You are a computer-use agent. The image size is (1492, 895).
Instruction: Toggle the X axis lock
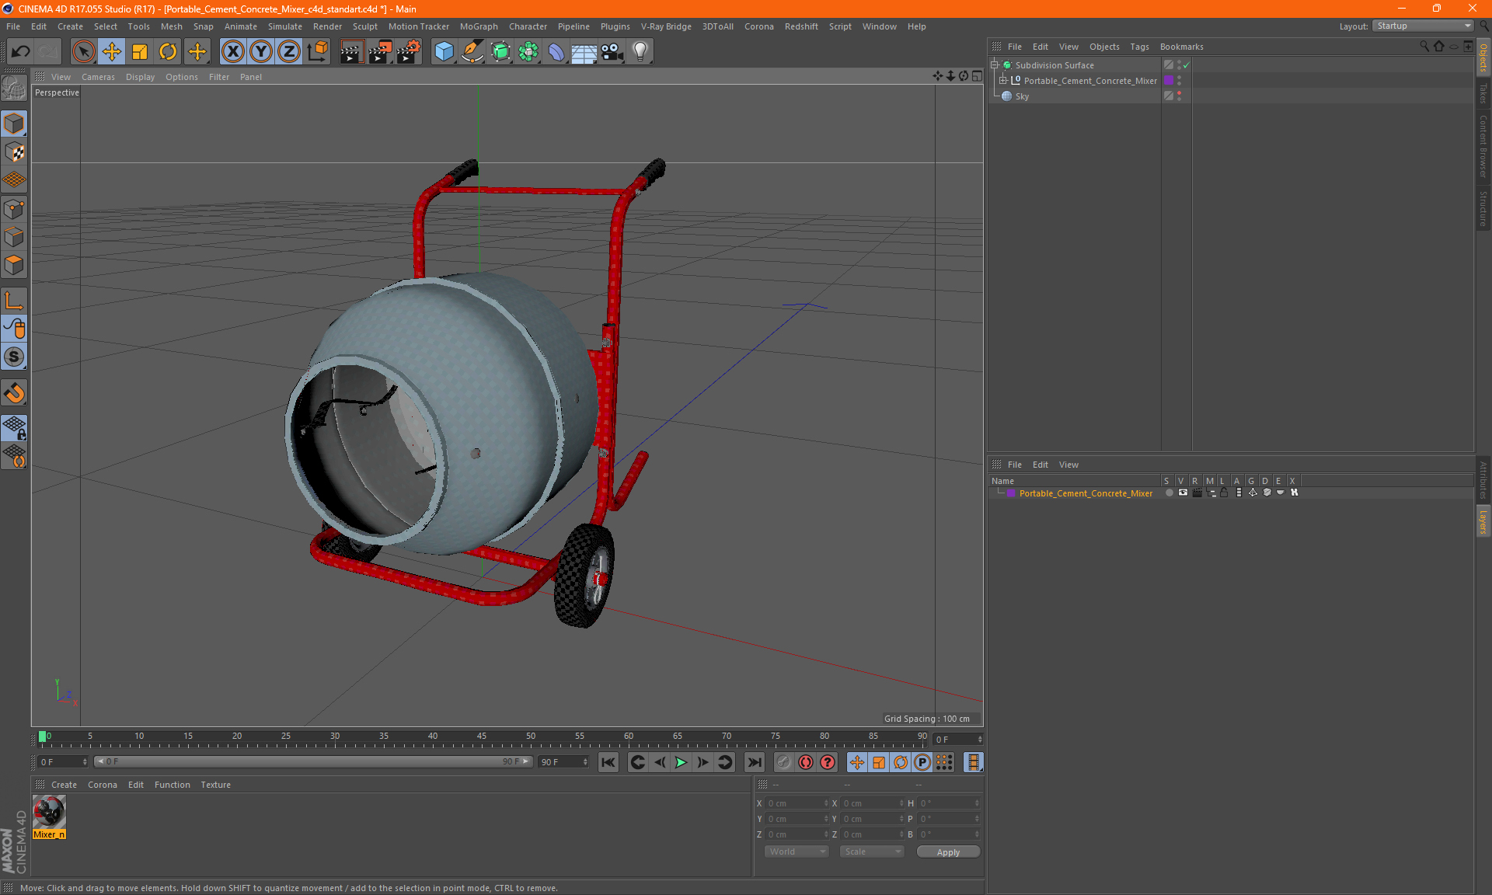point(232,51)
